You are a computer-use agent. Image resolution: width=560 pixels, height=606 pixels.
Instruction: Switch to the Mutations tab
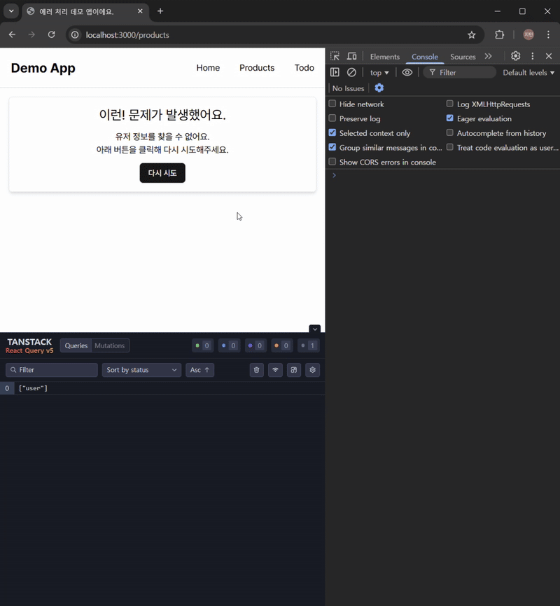click(x=110, y=345)
